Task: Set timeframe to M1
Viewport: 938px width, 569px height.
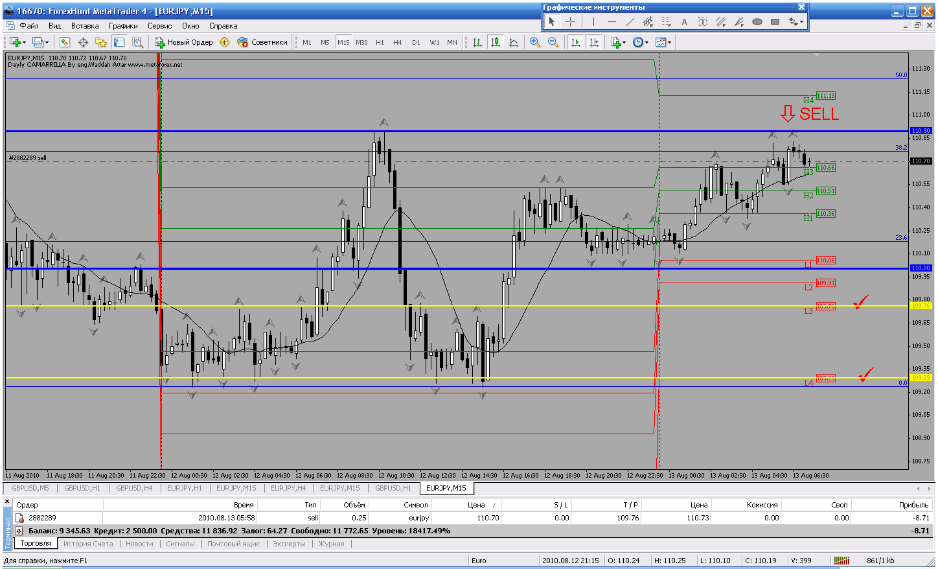Action: [x=307, y=42]
